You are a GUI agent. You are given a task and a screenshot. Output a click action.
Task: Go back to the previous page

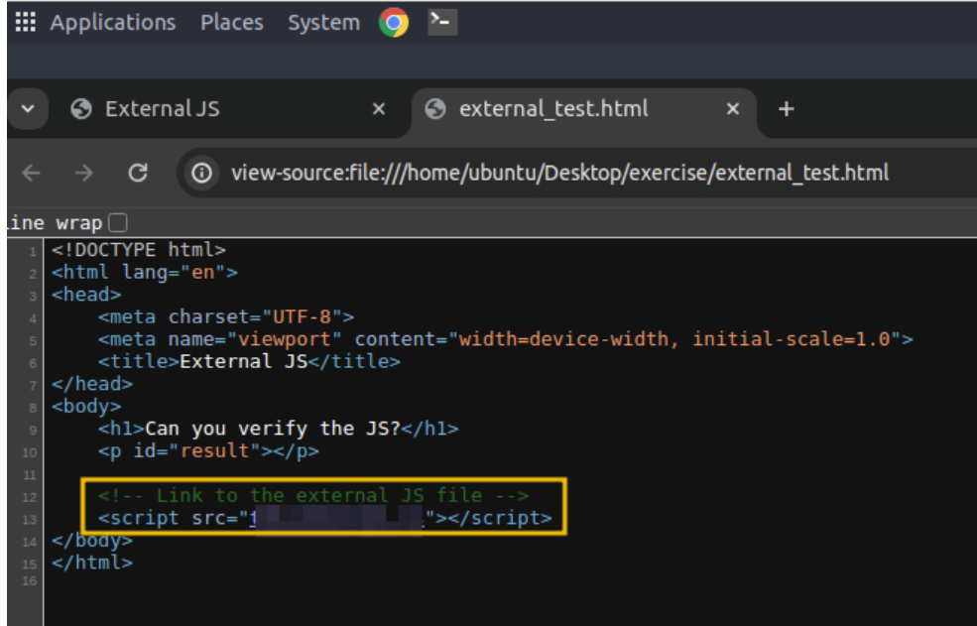pos(31,173)
